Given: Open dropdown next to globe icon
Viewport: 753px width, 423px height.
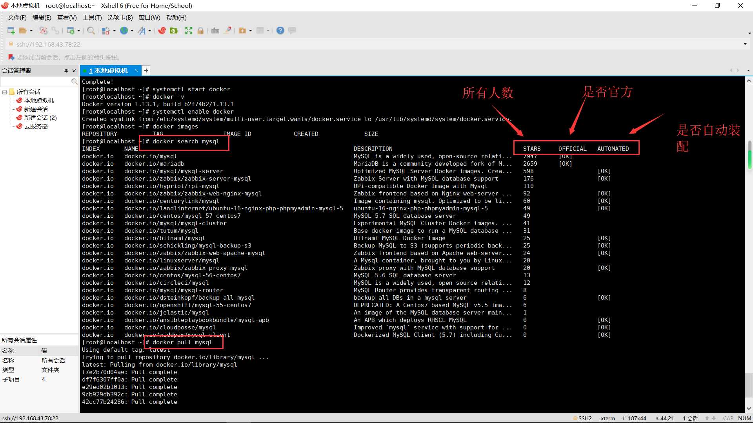Looking at the screenshot, I should click(132, 31).
